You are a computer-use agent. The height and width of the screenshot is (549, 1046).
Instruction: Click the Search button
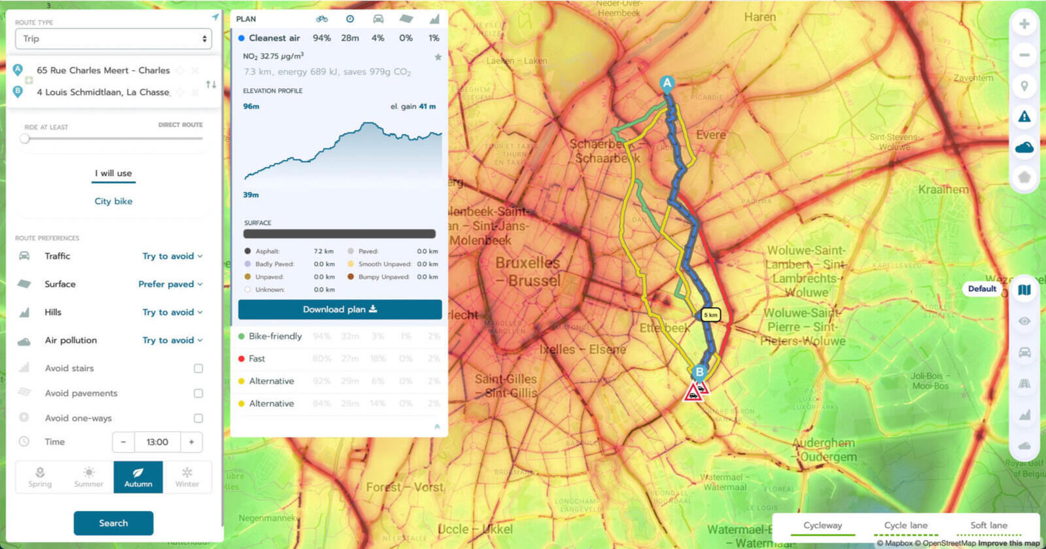tap(113, 523)
